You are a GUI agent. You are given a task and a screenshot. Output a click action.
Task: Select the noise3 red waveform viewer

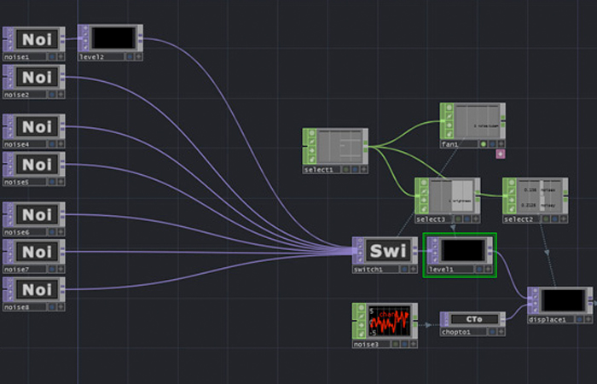pos(389,321)
